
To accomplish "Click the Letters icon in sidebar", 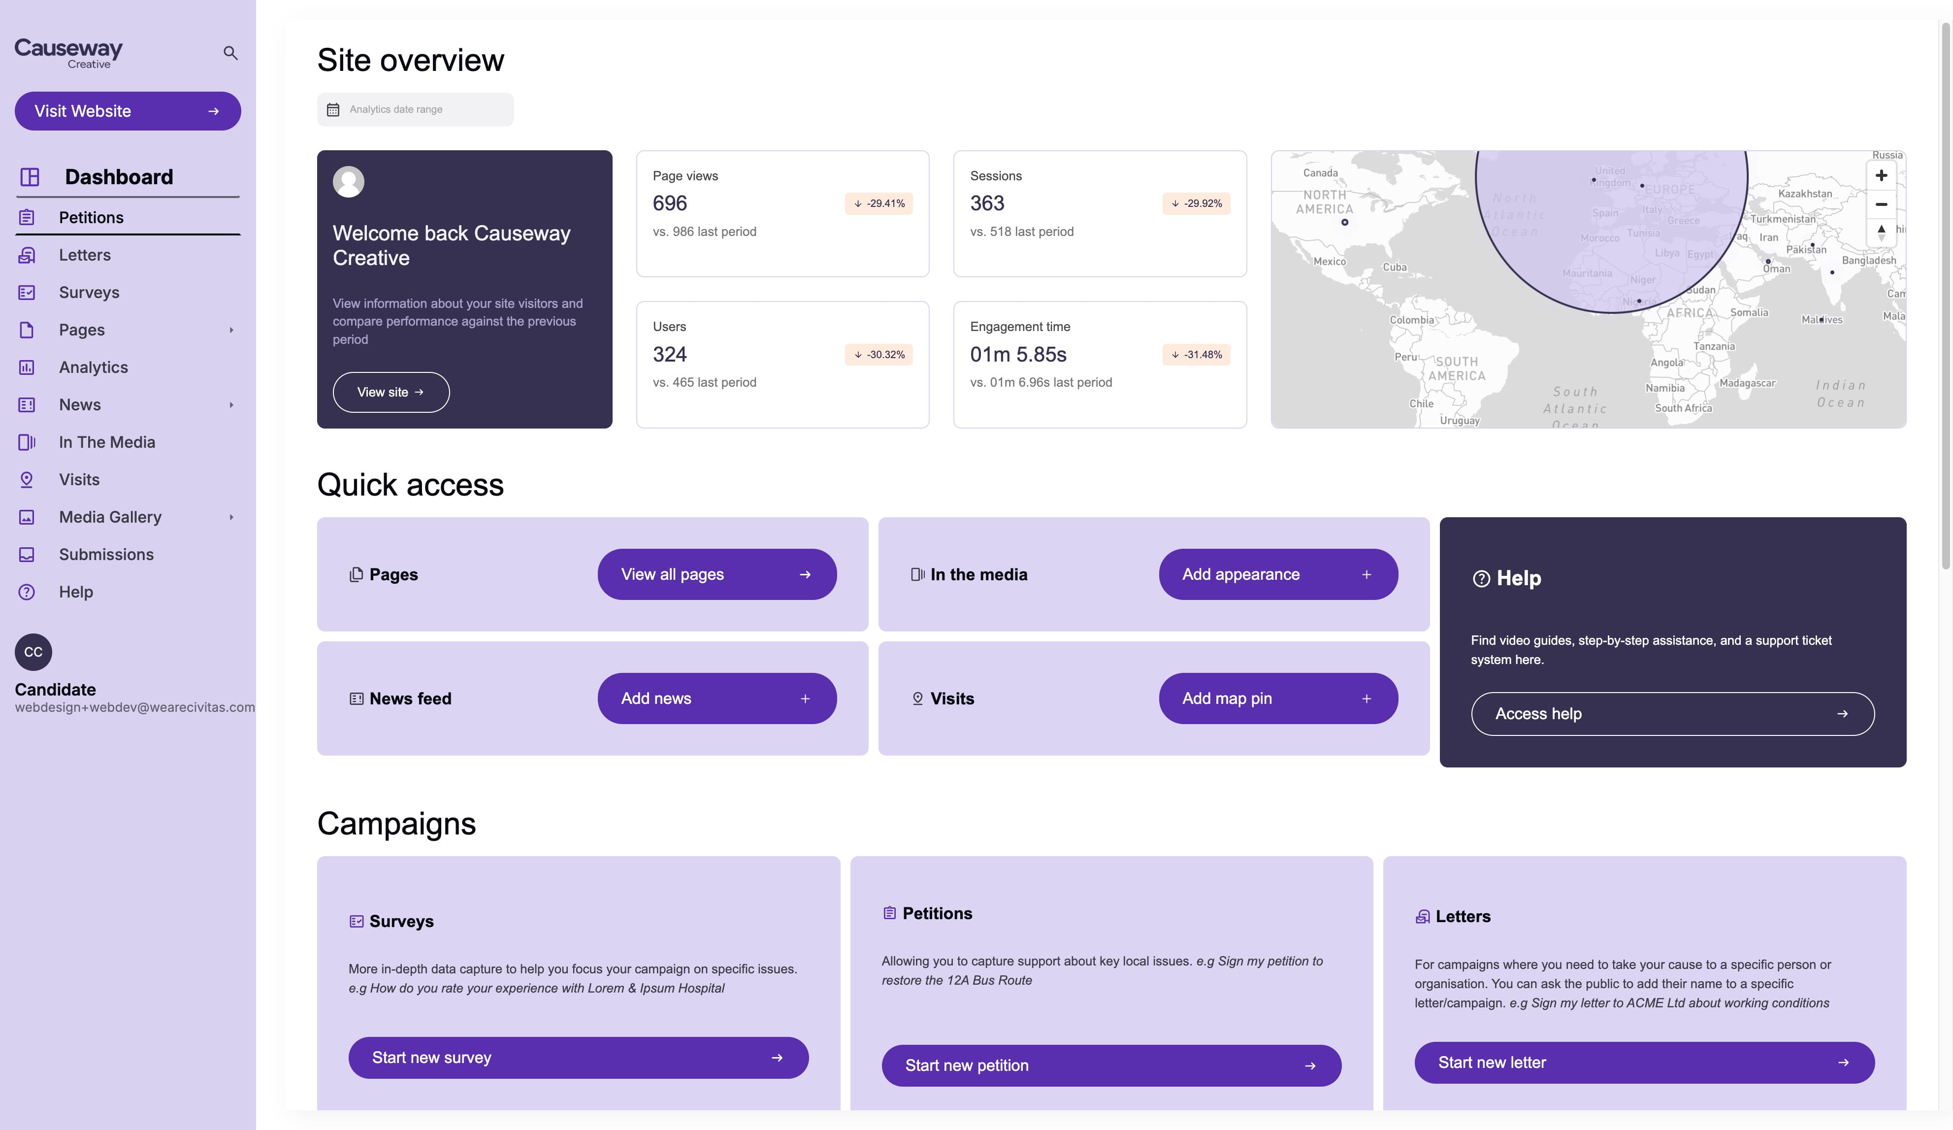I will coord(27,255).
